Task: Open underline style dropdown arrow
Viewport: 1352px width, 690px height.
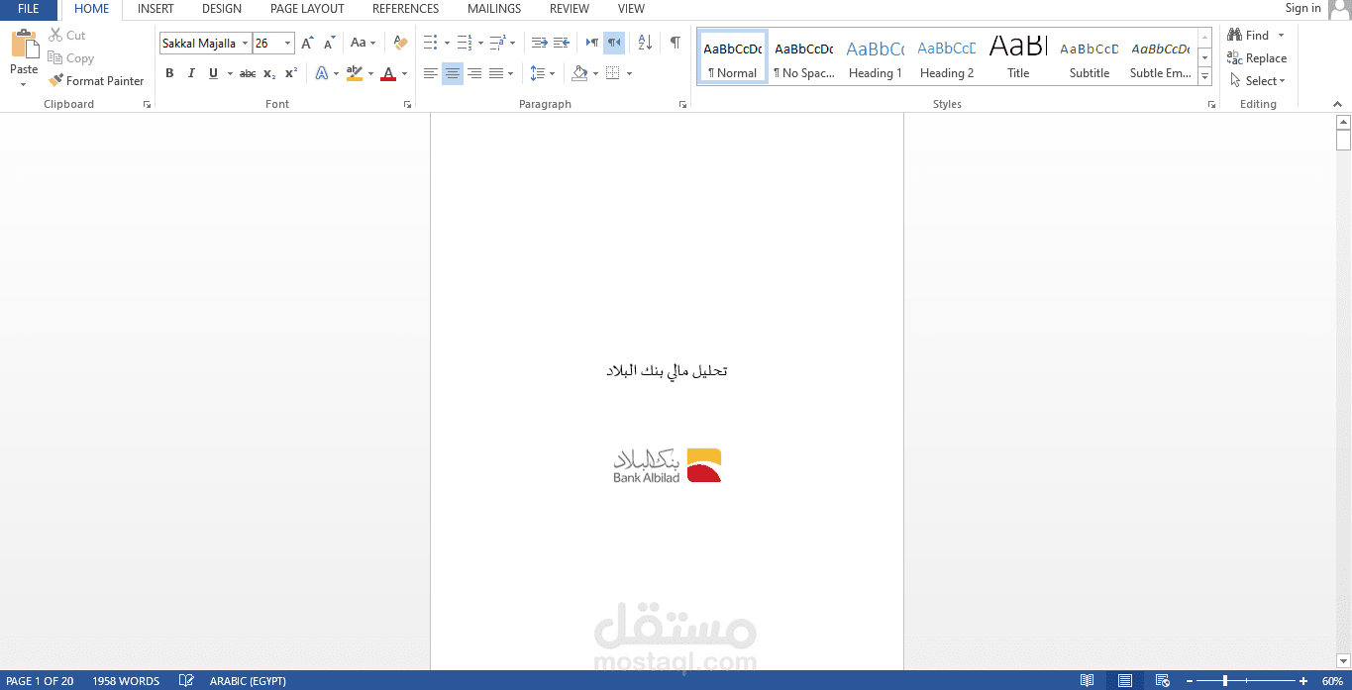Action: [230, 73]
